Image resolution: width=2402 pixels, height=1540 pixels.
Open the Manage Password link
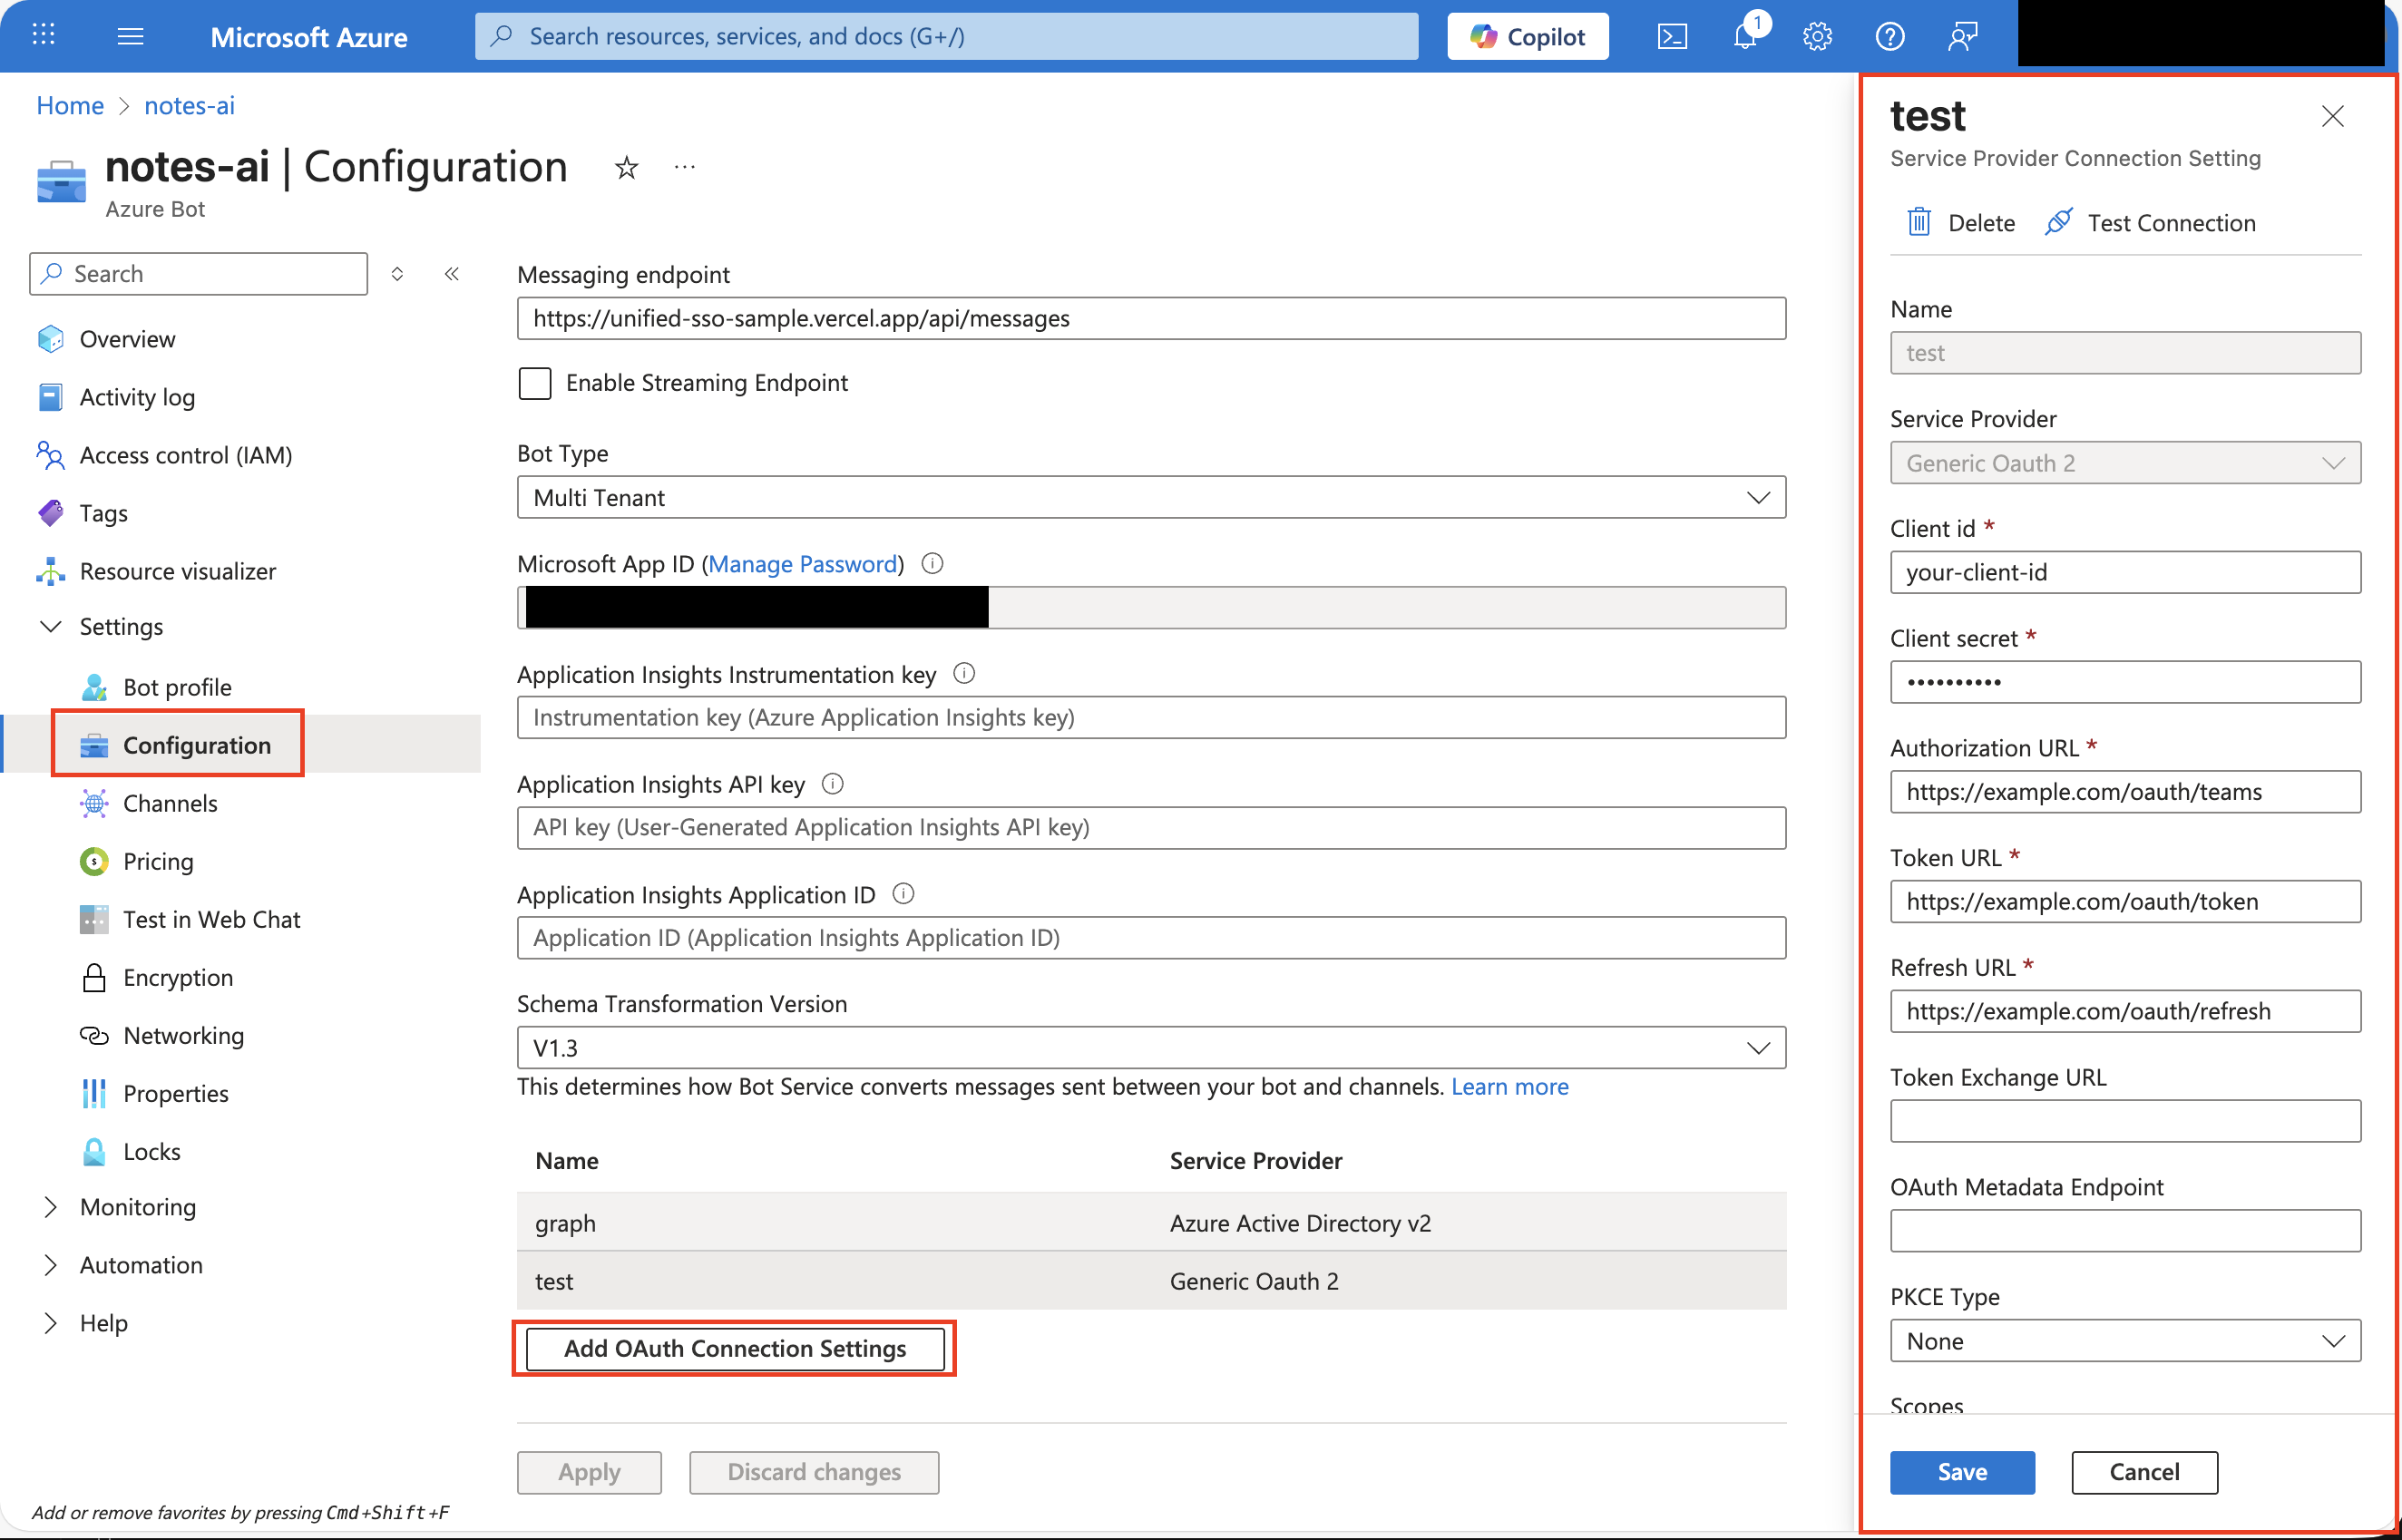(802, 564)
